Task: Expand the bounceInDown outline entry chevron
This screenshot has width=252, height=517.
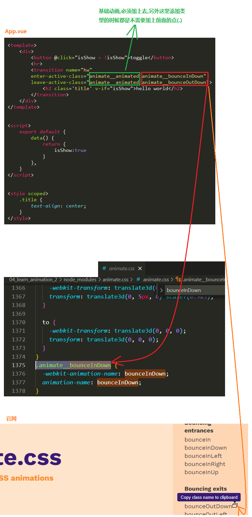Action: pyautogui.click(x=161, y=290)
